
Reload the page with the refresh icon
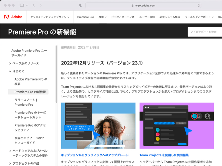[198, 5]
